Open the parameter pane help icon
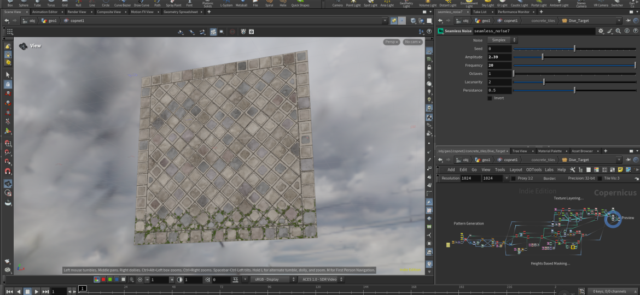Screen dimensions: 640x295 coord(635,31)
